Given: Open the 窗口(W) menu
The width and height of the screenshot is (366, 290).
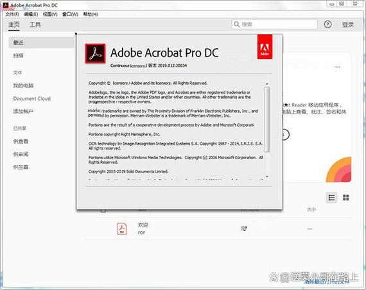Looking at the screenshot, I should [70, 14].
